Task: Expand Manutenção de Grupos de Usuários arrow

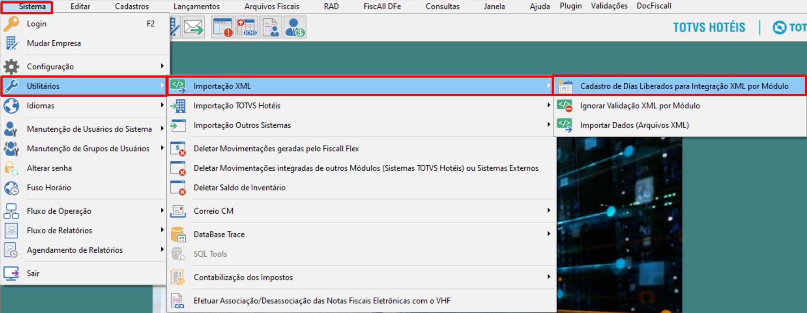Action: (162, 148)
